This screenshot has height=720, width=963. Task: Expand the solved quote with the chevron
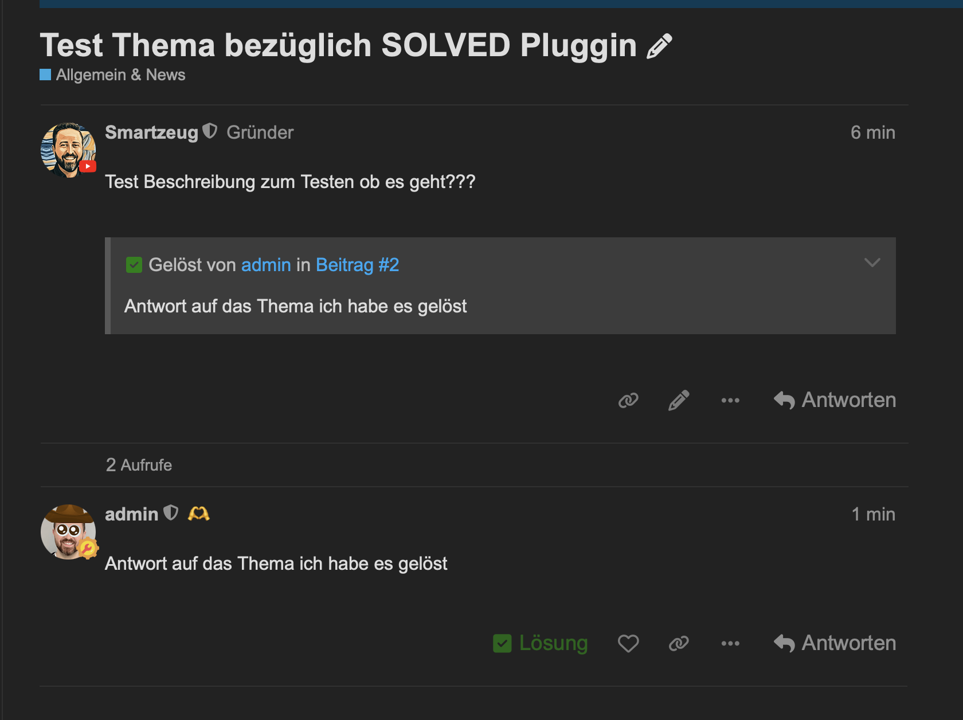point(872,263)
